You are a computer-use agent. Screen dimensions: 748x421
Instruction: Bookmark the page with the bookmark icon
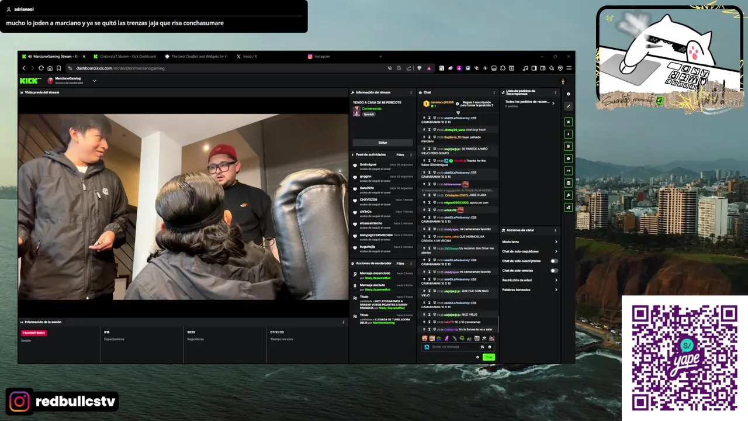pos(59,68)
